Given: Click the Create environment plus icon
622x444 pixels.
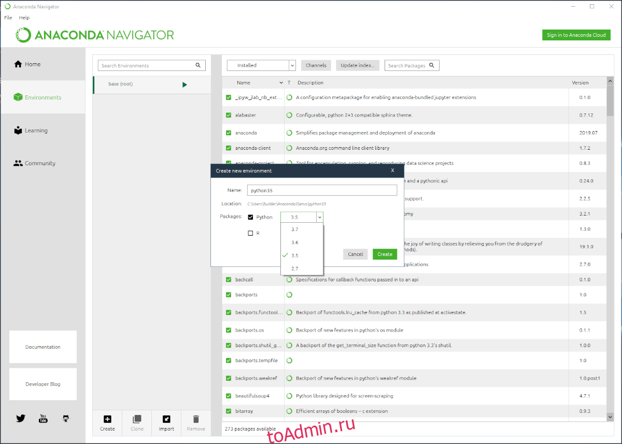Looking at the screenshot, I should (107, 419).
